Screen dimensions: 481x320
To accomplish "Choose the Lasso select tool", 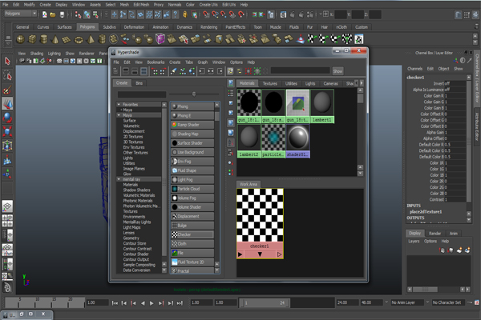I will click(7, 76).
